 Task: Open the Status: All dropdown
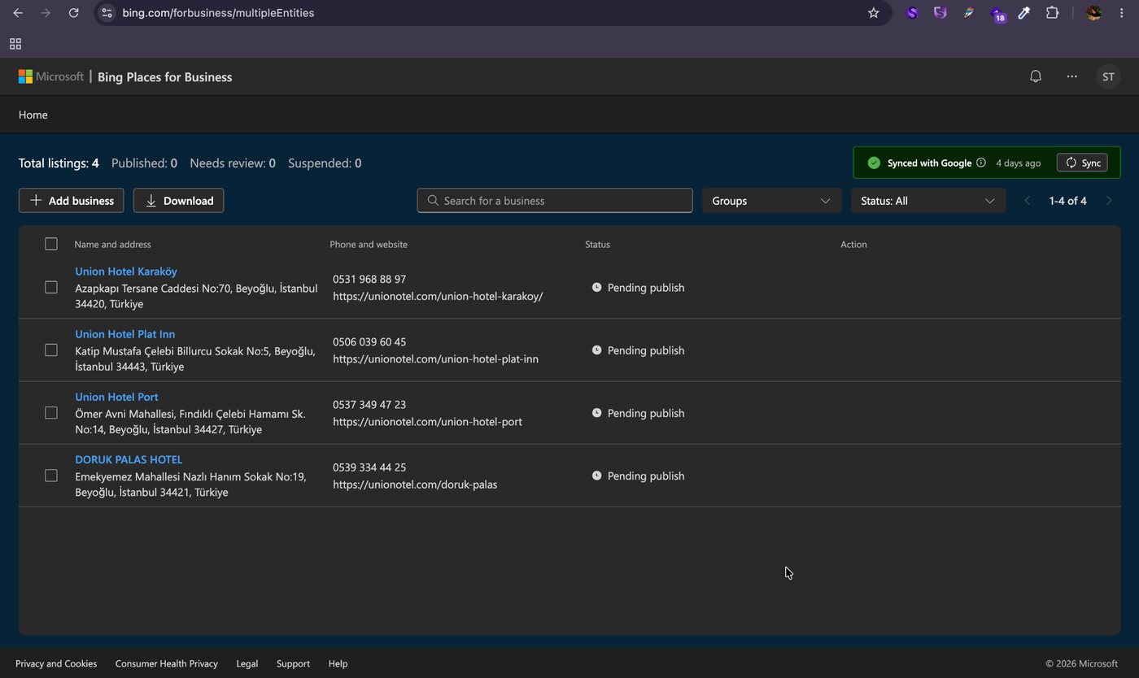click(928, 201)
